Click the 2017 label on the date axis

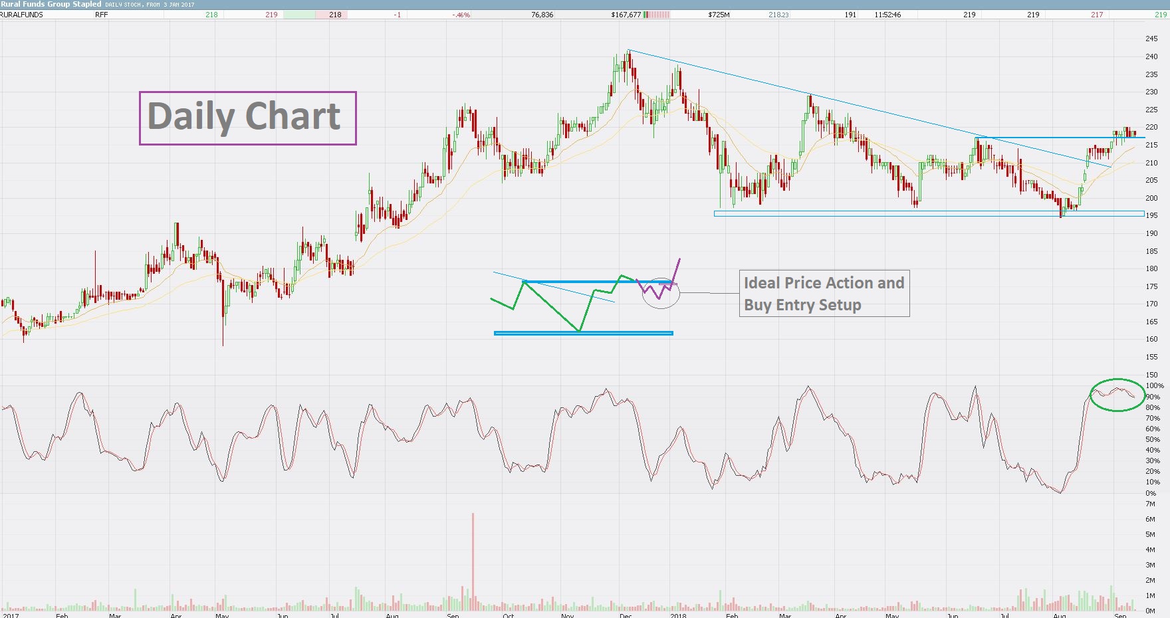[x=11, y=615]
